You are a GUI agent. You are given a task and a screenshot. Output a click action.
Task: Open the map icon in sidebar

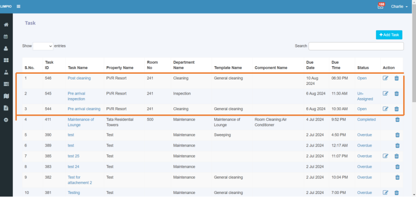coord(6,96)
